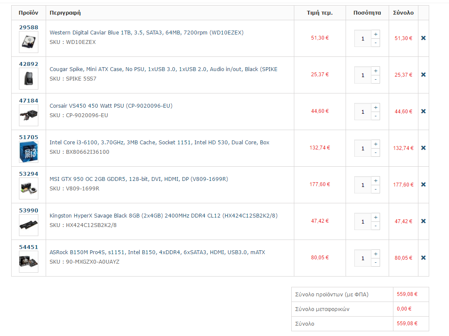
Task: Edit quantity field for Corsair VS450
Action: point(363,112)
